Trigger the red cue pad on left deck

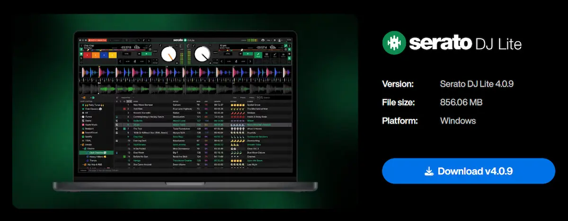[87, 55]
